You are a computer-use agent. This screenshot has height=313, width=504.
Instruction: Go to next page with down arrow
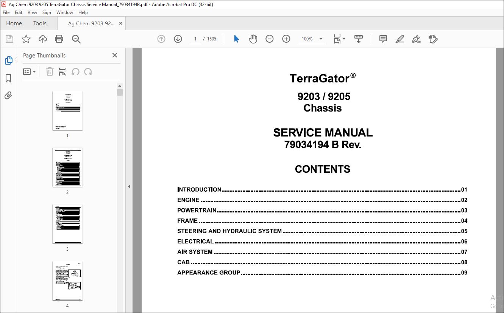(178, 39)
